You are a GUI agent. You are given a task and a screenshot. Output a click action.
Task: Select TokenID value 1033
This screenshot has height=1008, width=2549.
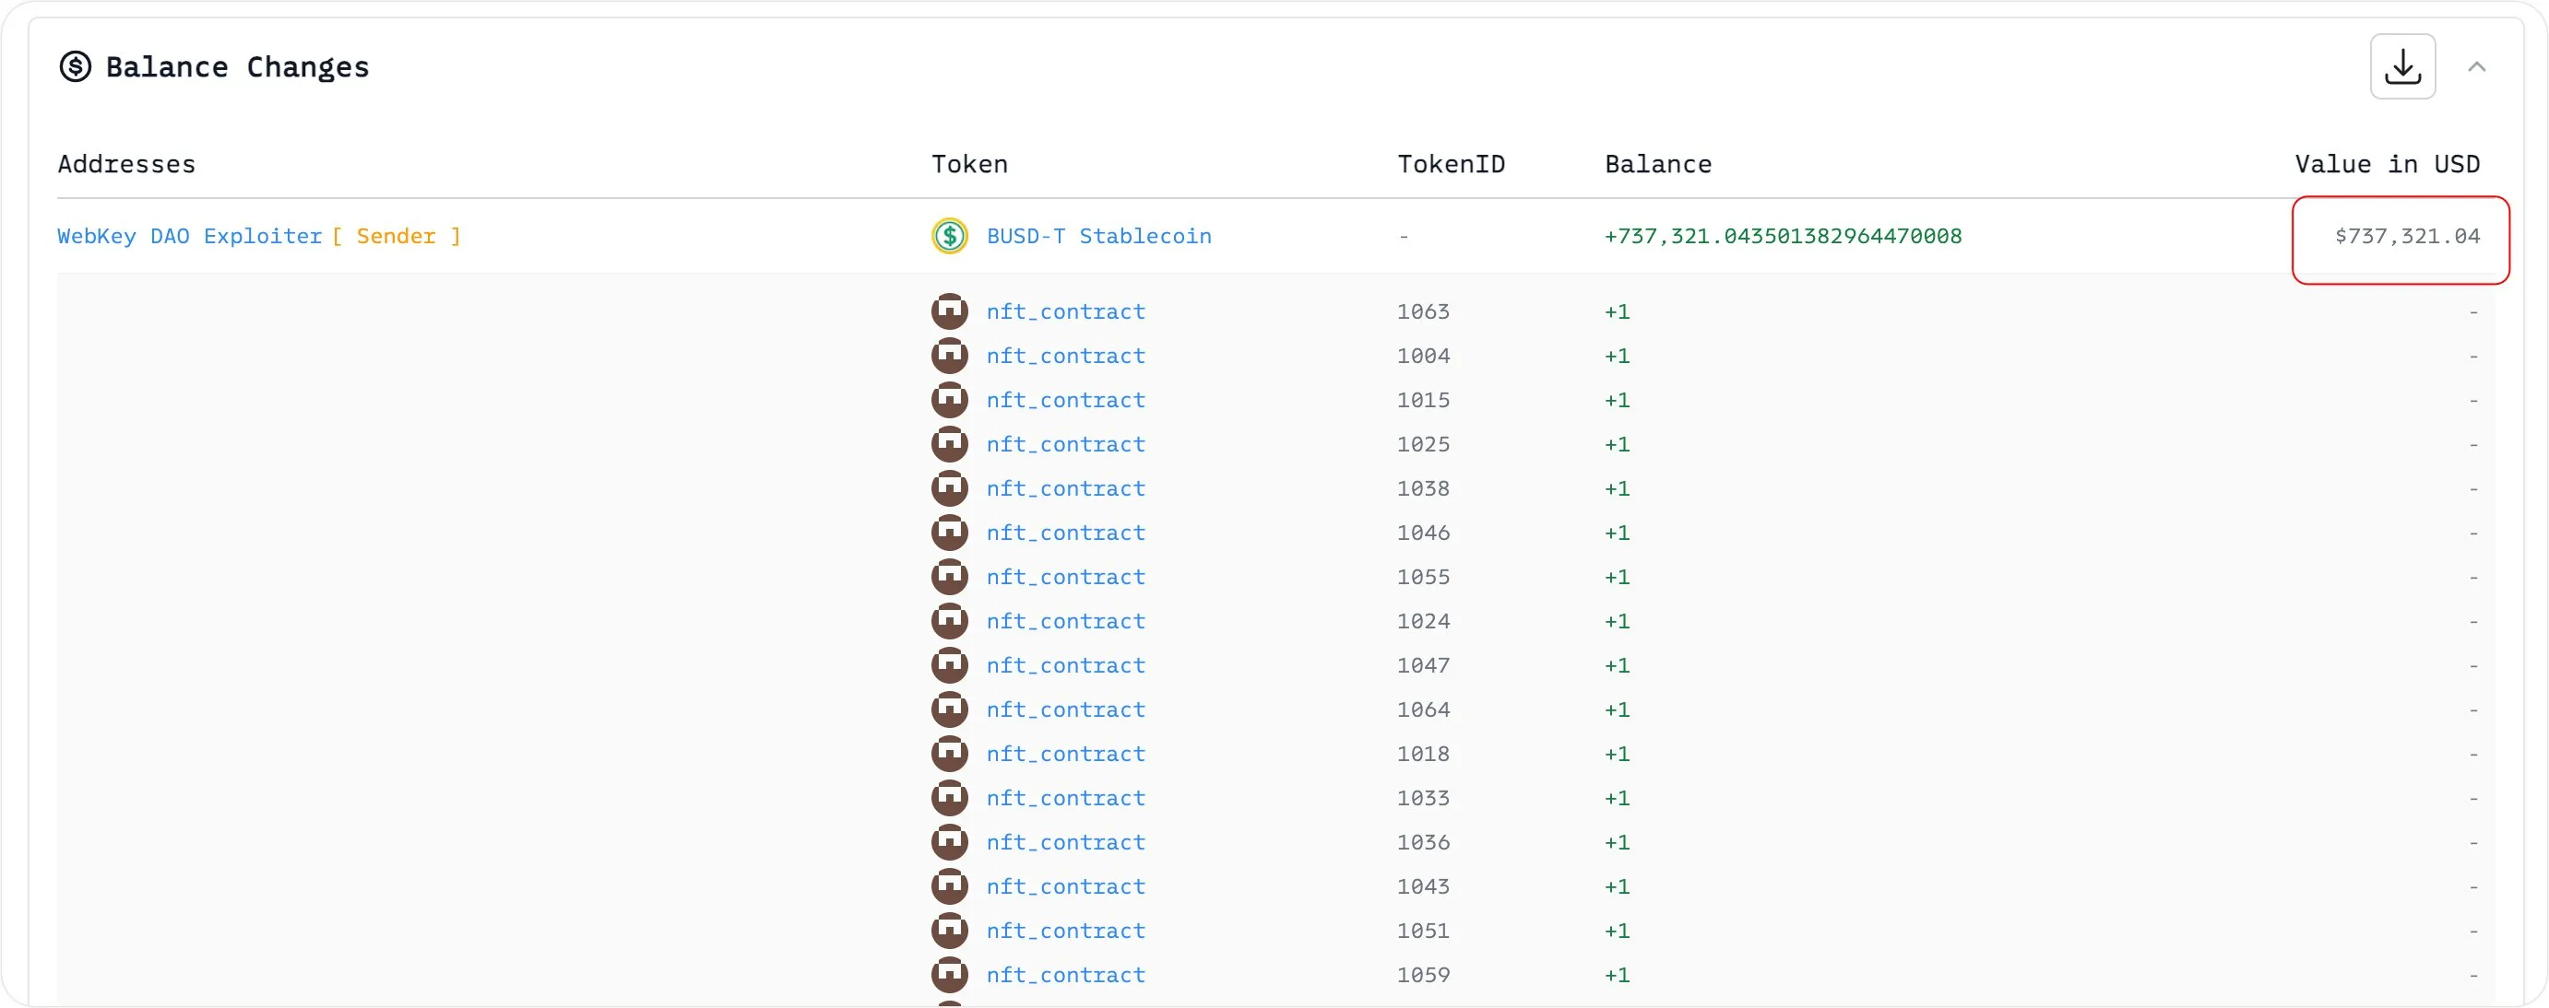[x=1423, y=798]
